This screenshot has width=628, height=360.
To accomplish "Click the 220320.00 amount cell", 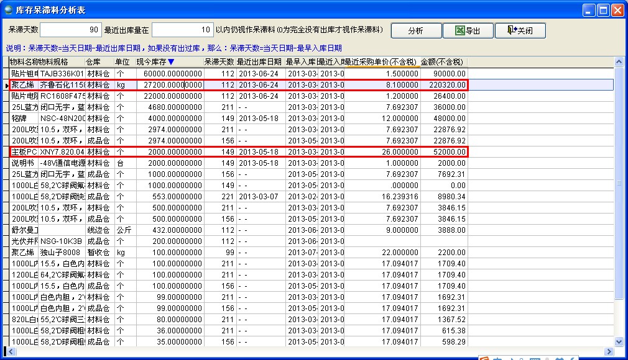I will tap(443, 85).
